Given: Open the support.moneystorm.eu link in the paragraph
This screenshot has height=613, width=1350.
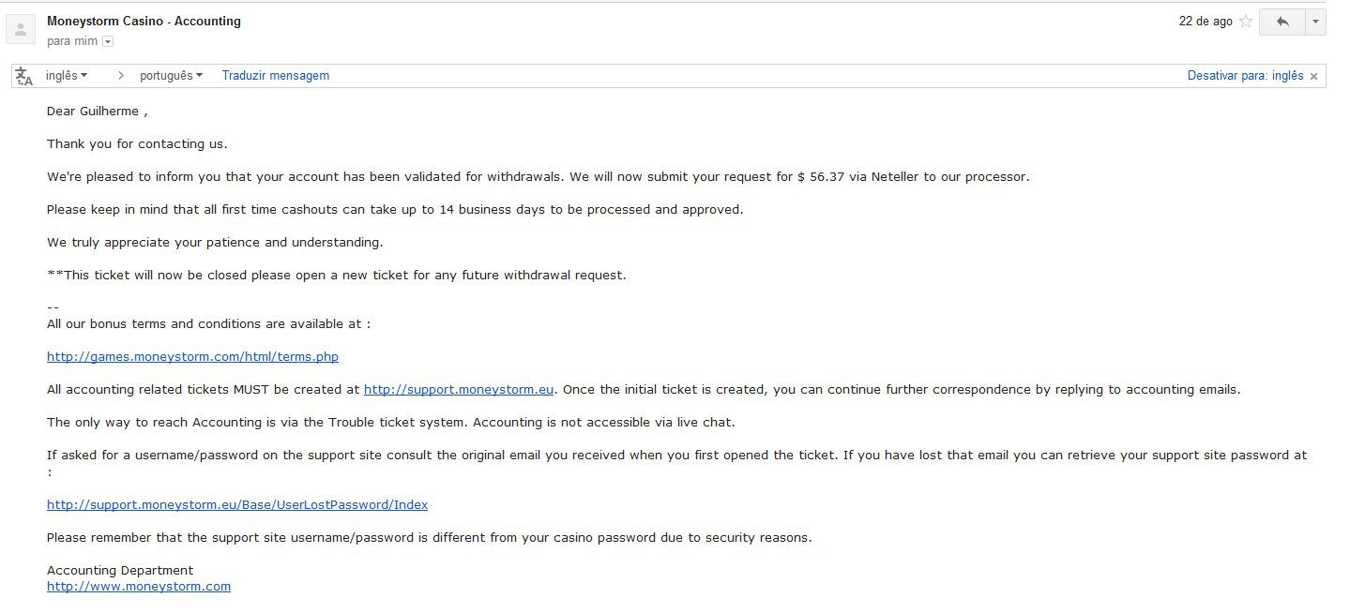Looking at the screenshot, I should (x=460, y=390).
